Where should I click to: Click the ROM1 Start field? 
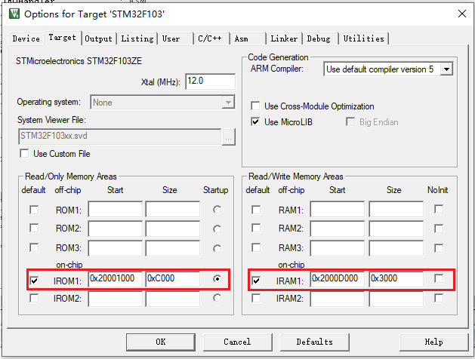pyautogui.click(x=115, y=209)
